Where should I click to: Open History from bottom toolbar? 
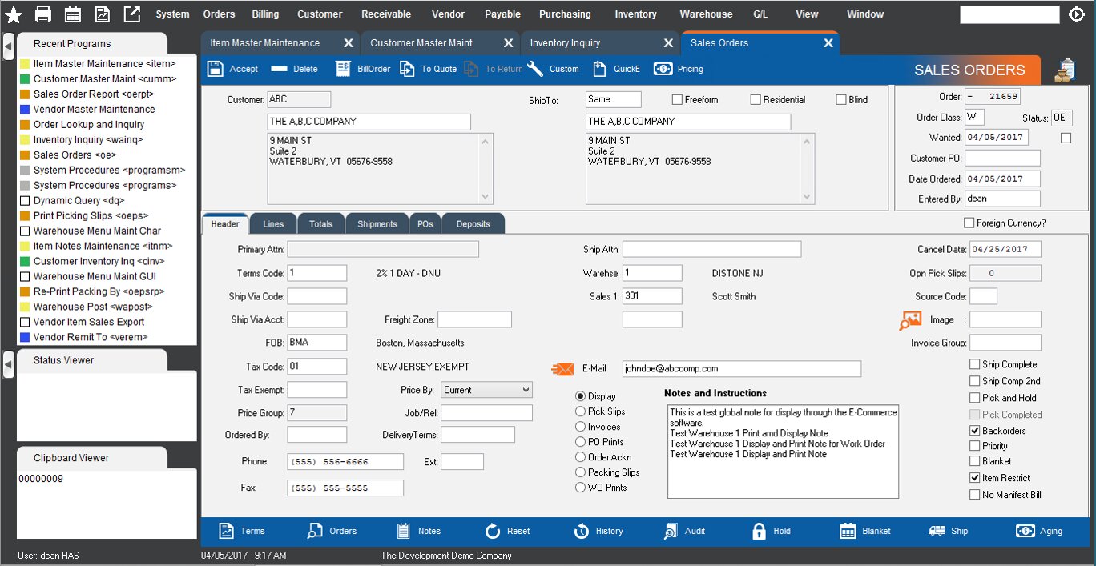point(582,531)
